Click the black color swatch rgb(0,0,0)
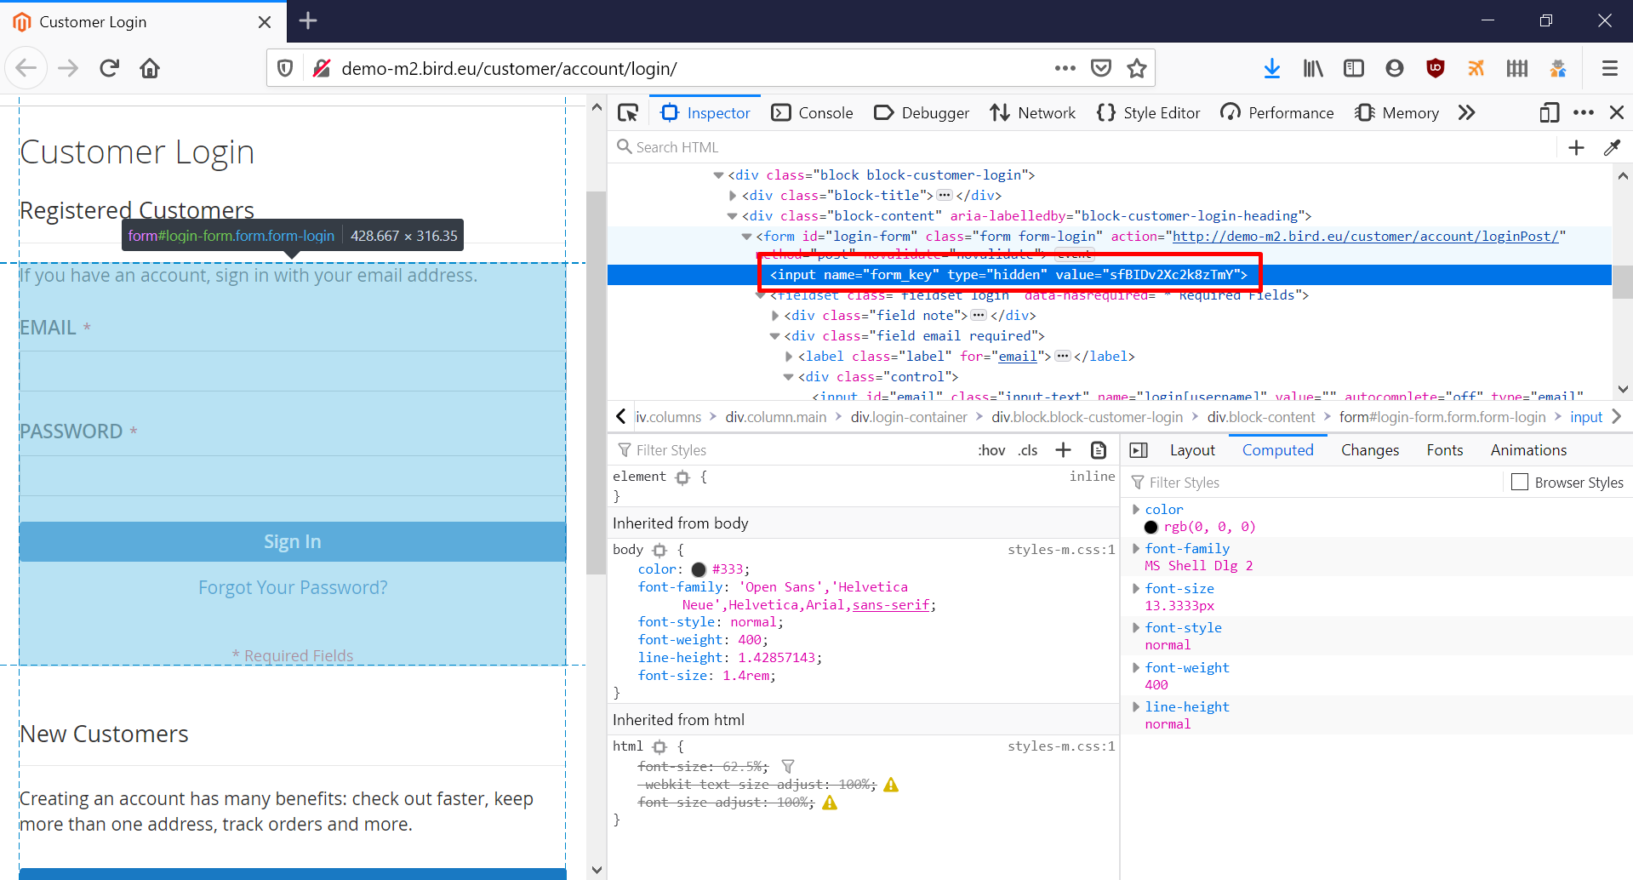Image resolution: width=1633 pixels, height=880 pixels. click(1151, 527)
